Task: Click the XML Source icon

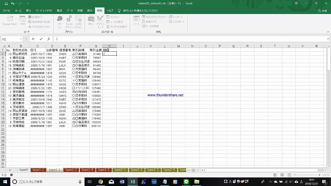Action: [x=136, y=21]
